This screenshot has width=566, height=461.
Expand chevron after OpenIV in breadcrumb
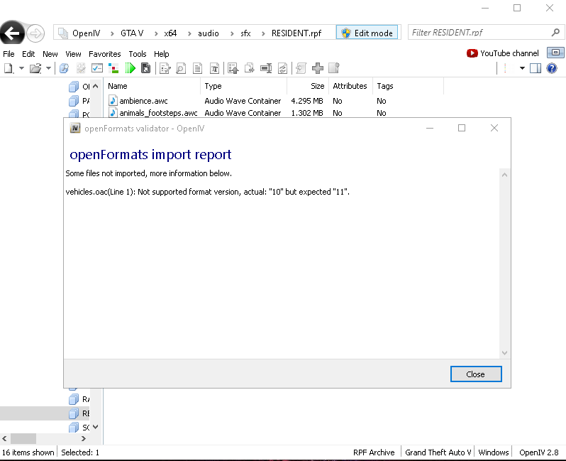(x=112, y=33)
